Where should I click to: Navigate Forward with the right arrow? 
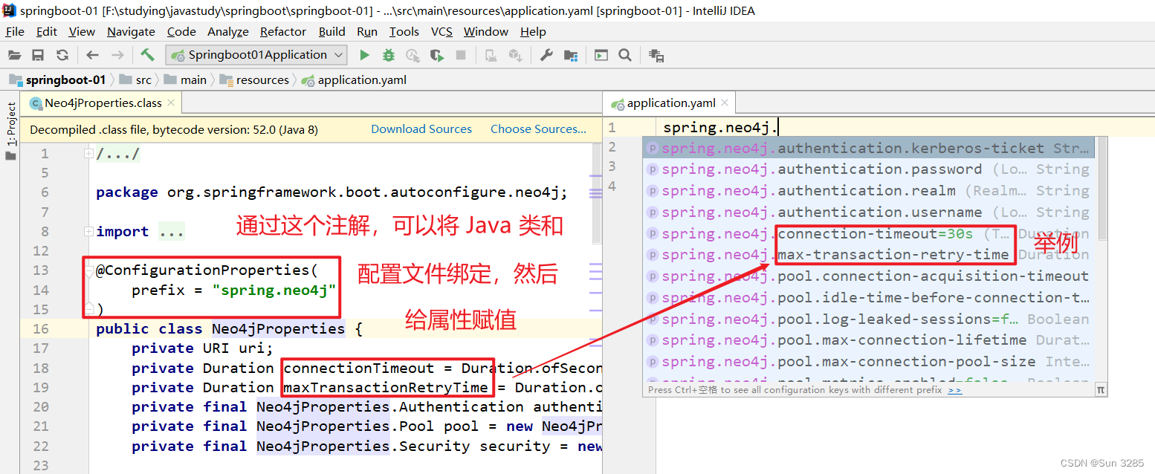click(117, 55)
